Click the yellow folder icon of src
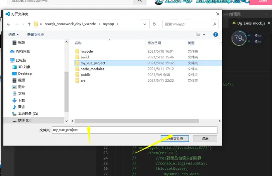The height and width of the screenshot is (176, 272). 77,81
